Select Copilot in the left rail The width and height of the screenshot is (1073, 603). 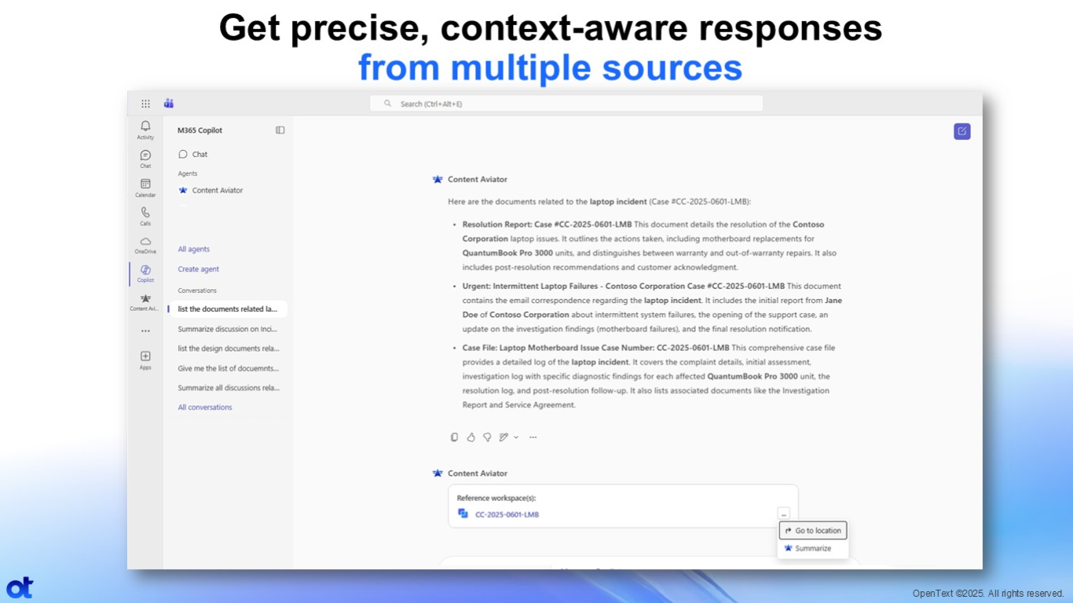point(145,273)
